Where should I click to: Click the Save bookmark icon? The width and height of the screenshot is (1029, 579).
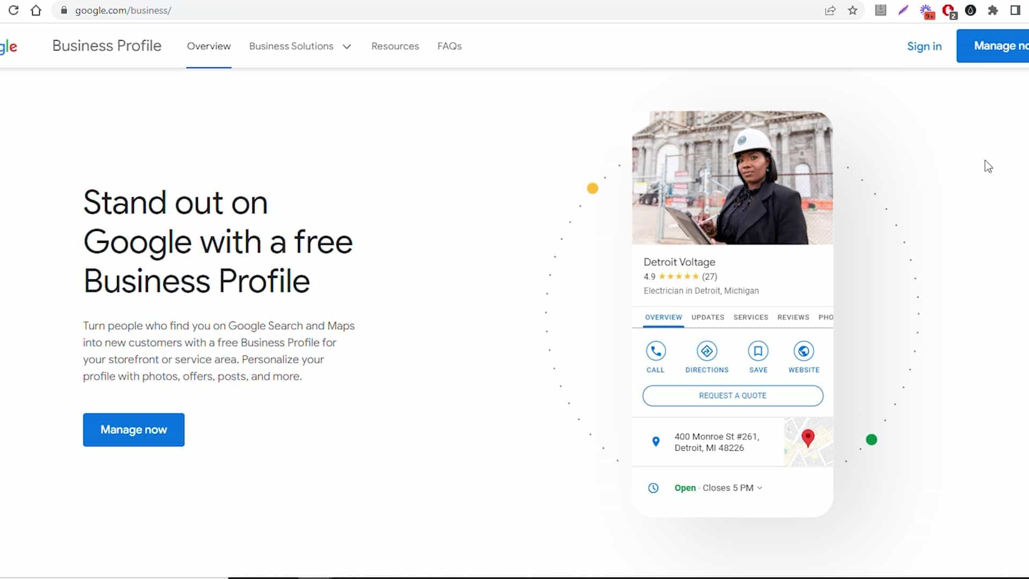tap(758, 351)
